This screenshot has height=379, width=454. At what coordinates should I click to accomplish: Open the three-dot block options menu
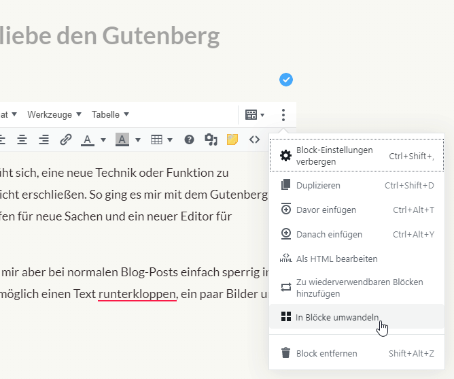(283, 115)
